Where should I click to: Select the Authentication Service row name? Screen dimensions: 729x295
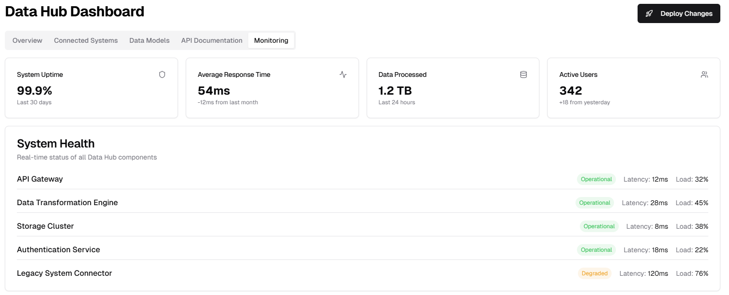point(59,249)
